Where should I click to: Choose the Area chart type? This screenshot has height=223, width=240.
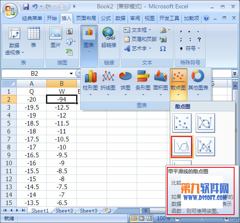click(x=161, y=83)
